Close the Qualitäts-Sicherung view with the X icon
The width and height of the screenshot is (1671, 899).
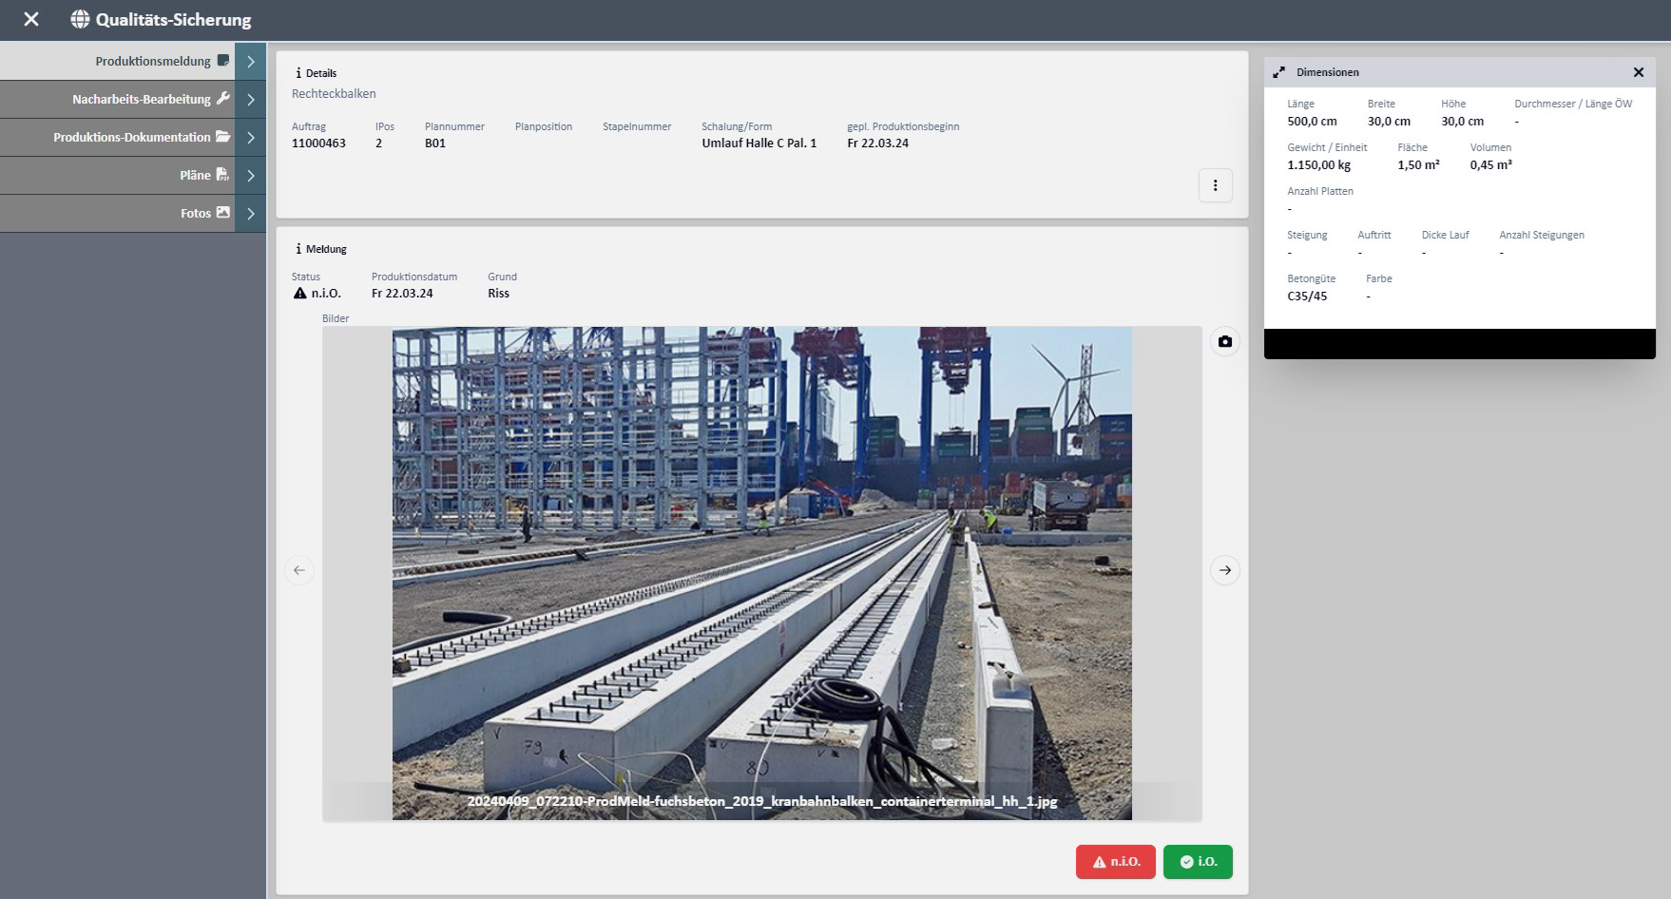(x=31, y=19)
